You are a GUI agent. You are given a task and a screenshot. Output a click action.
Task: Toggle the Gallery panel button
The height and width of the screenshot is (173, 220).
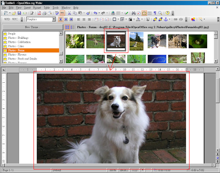(x=144, y=13)
